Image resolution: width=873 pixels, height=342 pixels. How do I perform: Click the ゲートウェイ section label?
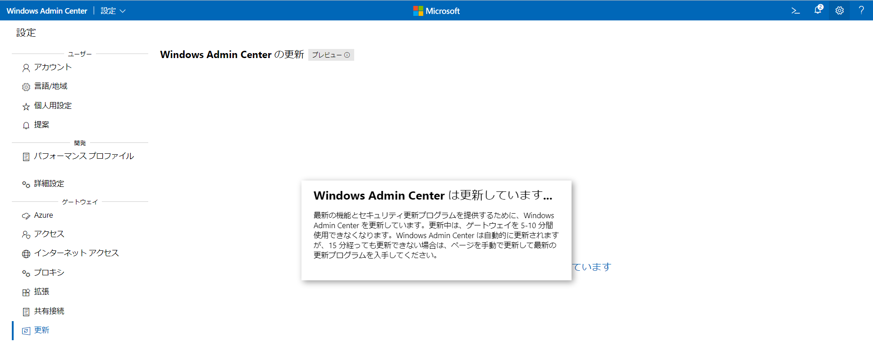pyautogui.click(x=80, y=202)
